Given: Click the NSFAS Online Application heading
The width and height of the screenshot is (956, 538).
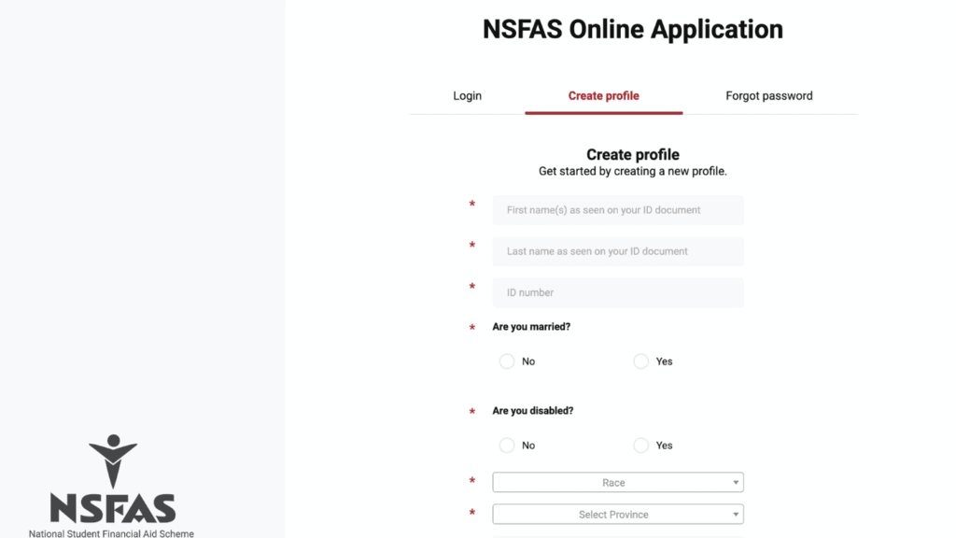Looking at the screenshot, I should click(x=633, y=29).
